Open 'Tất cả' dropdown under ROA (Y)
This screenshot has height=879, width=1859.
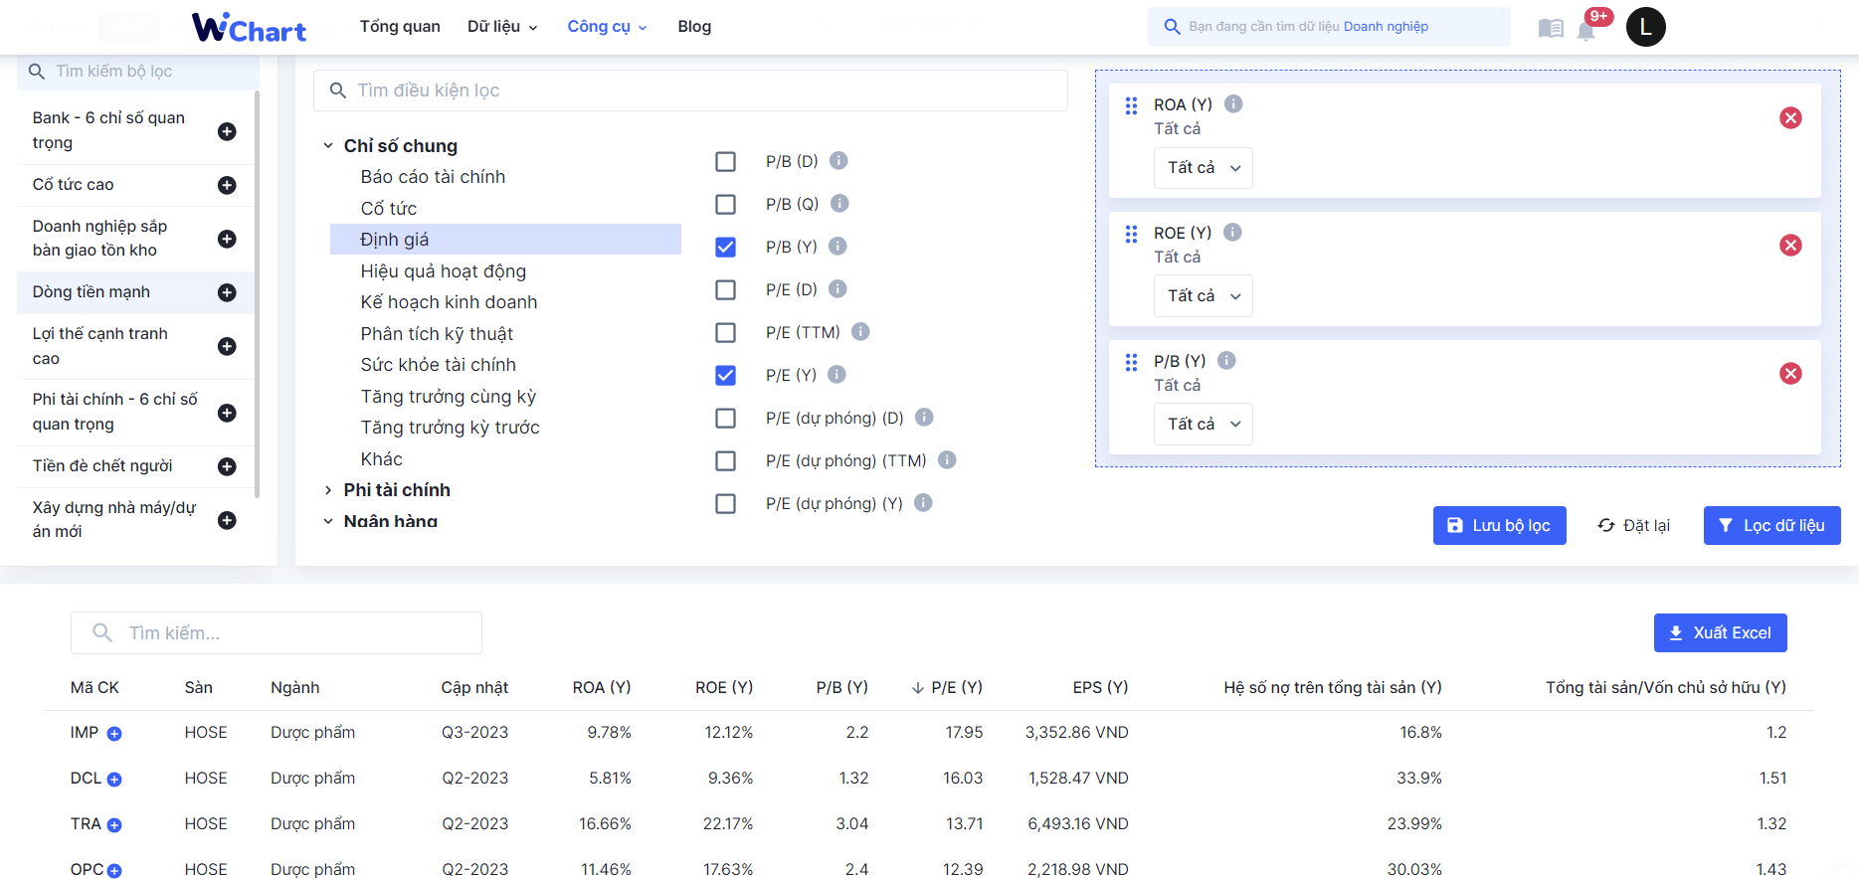point(1204,168)
